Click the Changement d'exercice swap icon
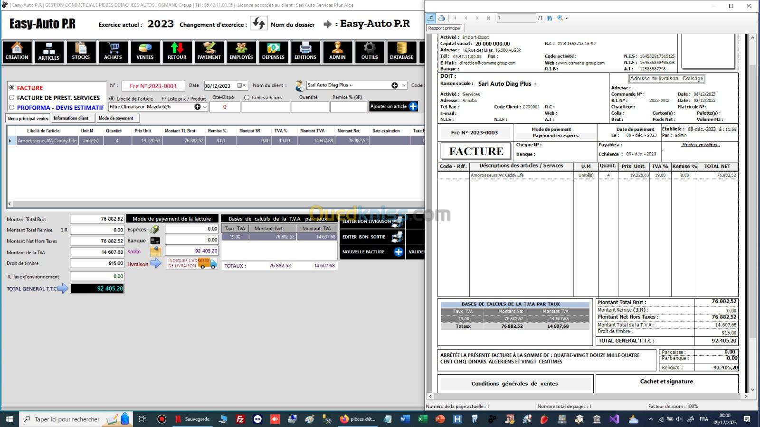Screen dimensions: 760x427 coord(259,24)
